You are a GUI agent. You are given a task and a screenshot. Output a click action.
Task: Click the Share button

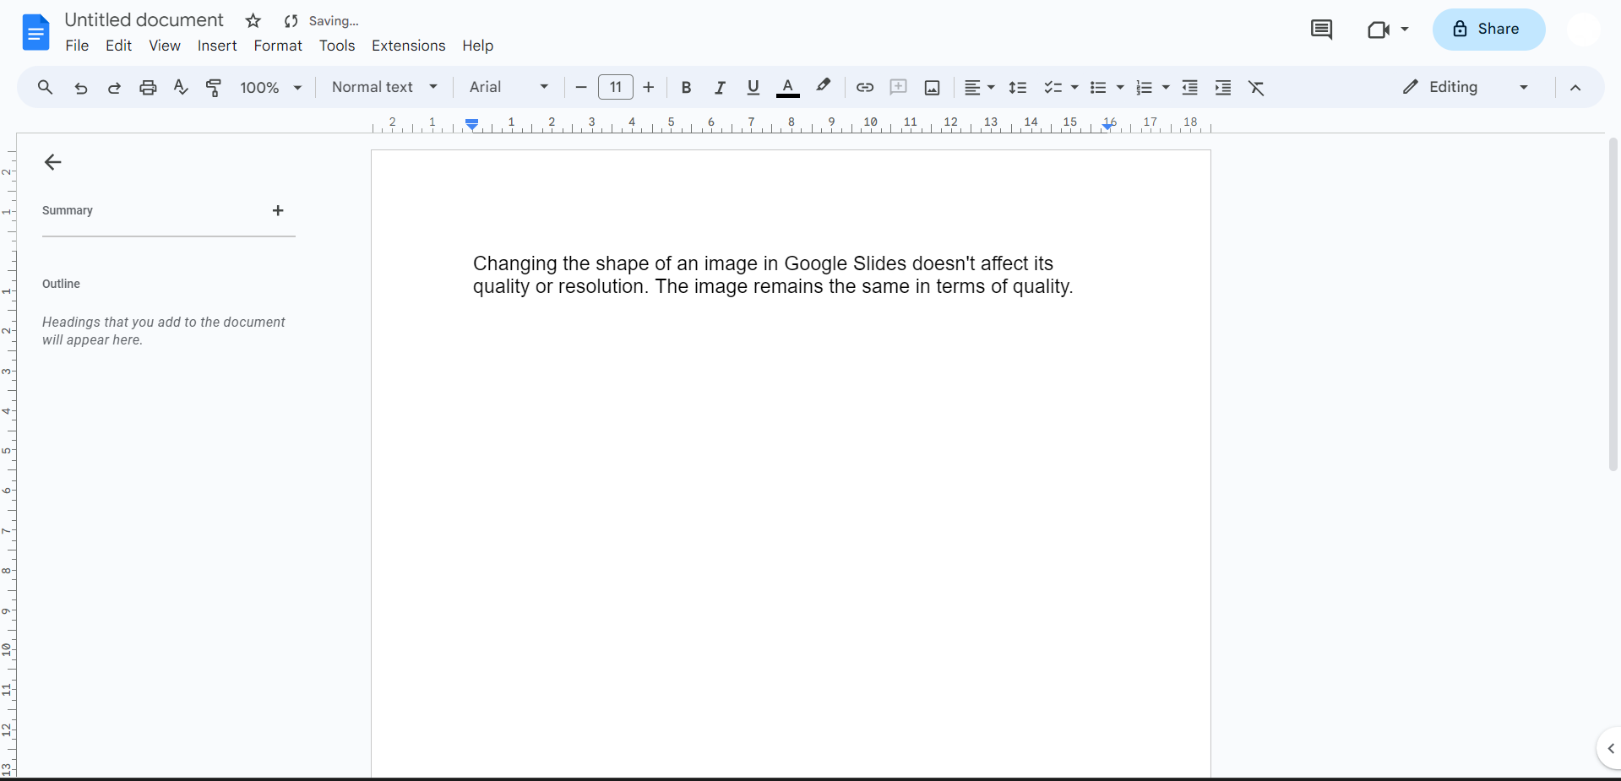click(1488, 30)
